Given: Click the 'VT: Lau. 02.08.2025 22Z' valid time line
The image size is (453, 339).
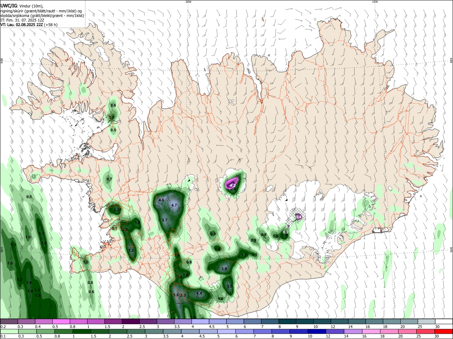Looking at the screenshot, I should click(x=22, y=25).
